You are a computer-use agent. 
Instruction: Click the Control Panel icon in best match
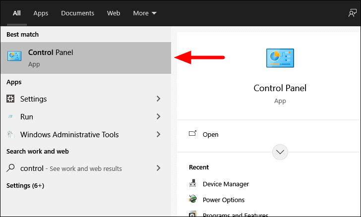pos(14,56)
